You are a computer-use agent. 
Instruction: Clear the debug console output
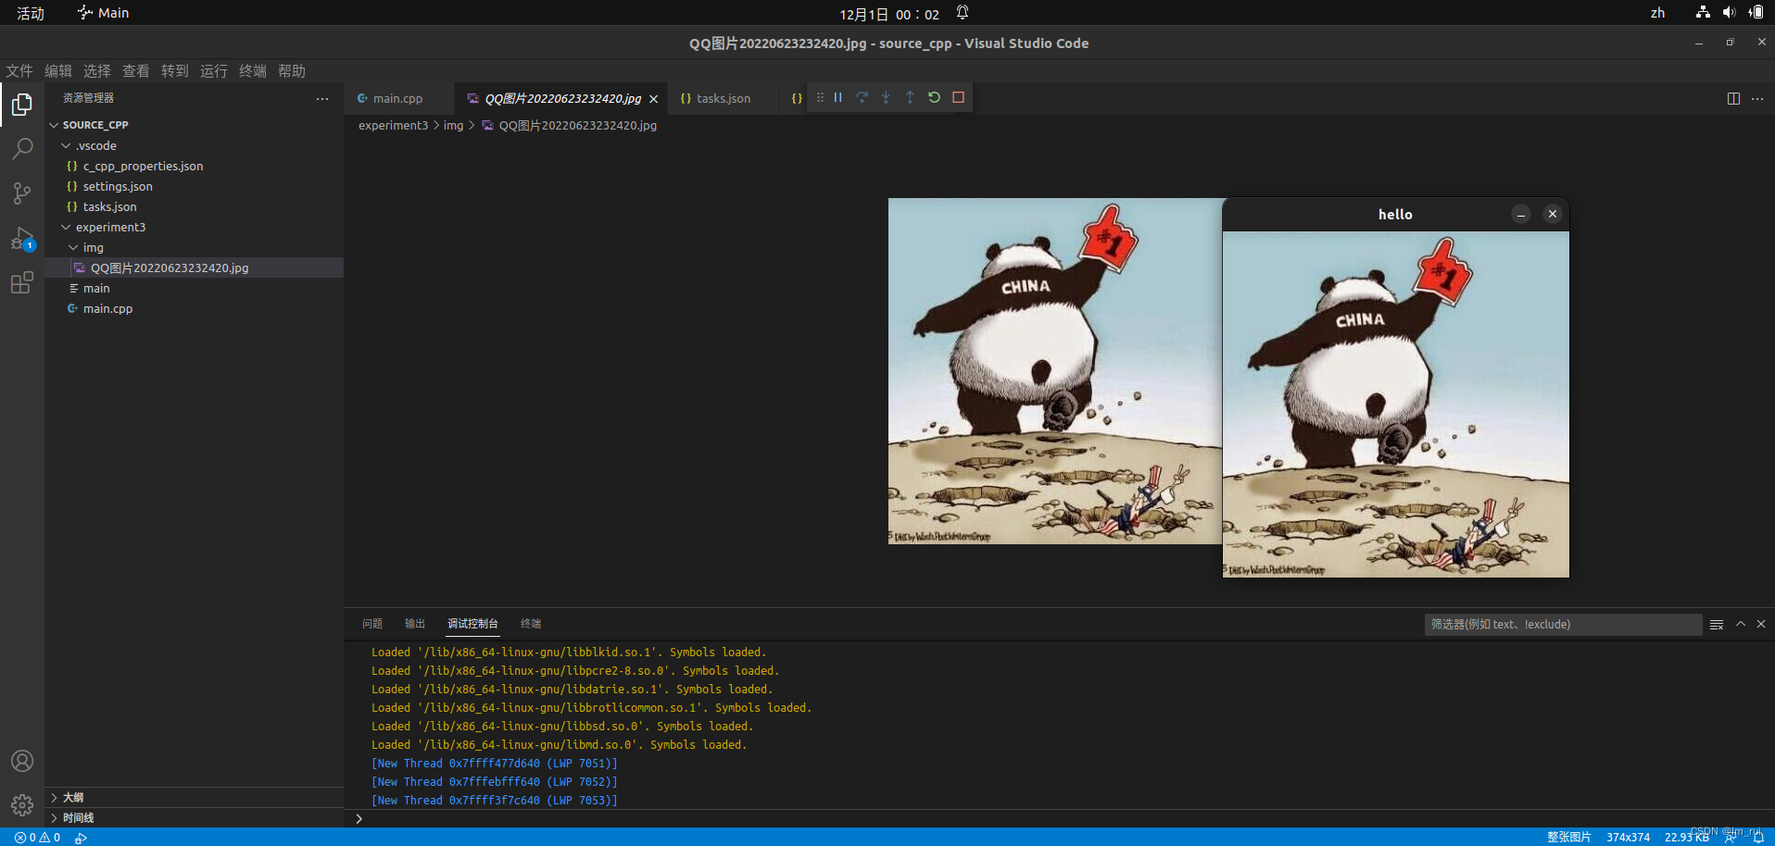tap(1717, 625)
